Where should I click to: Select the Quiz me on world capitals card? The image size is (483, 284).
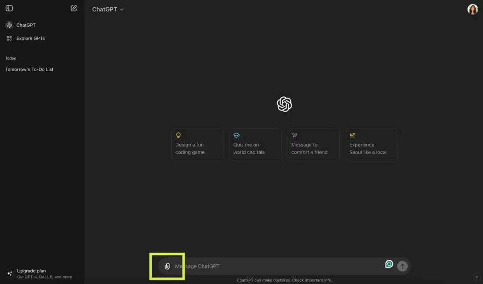(x=255, y=145)
